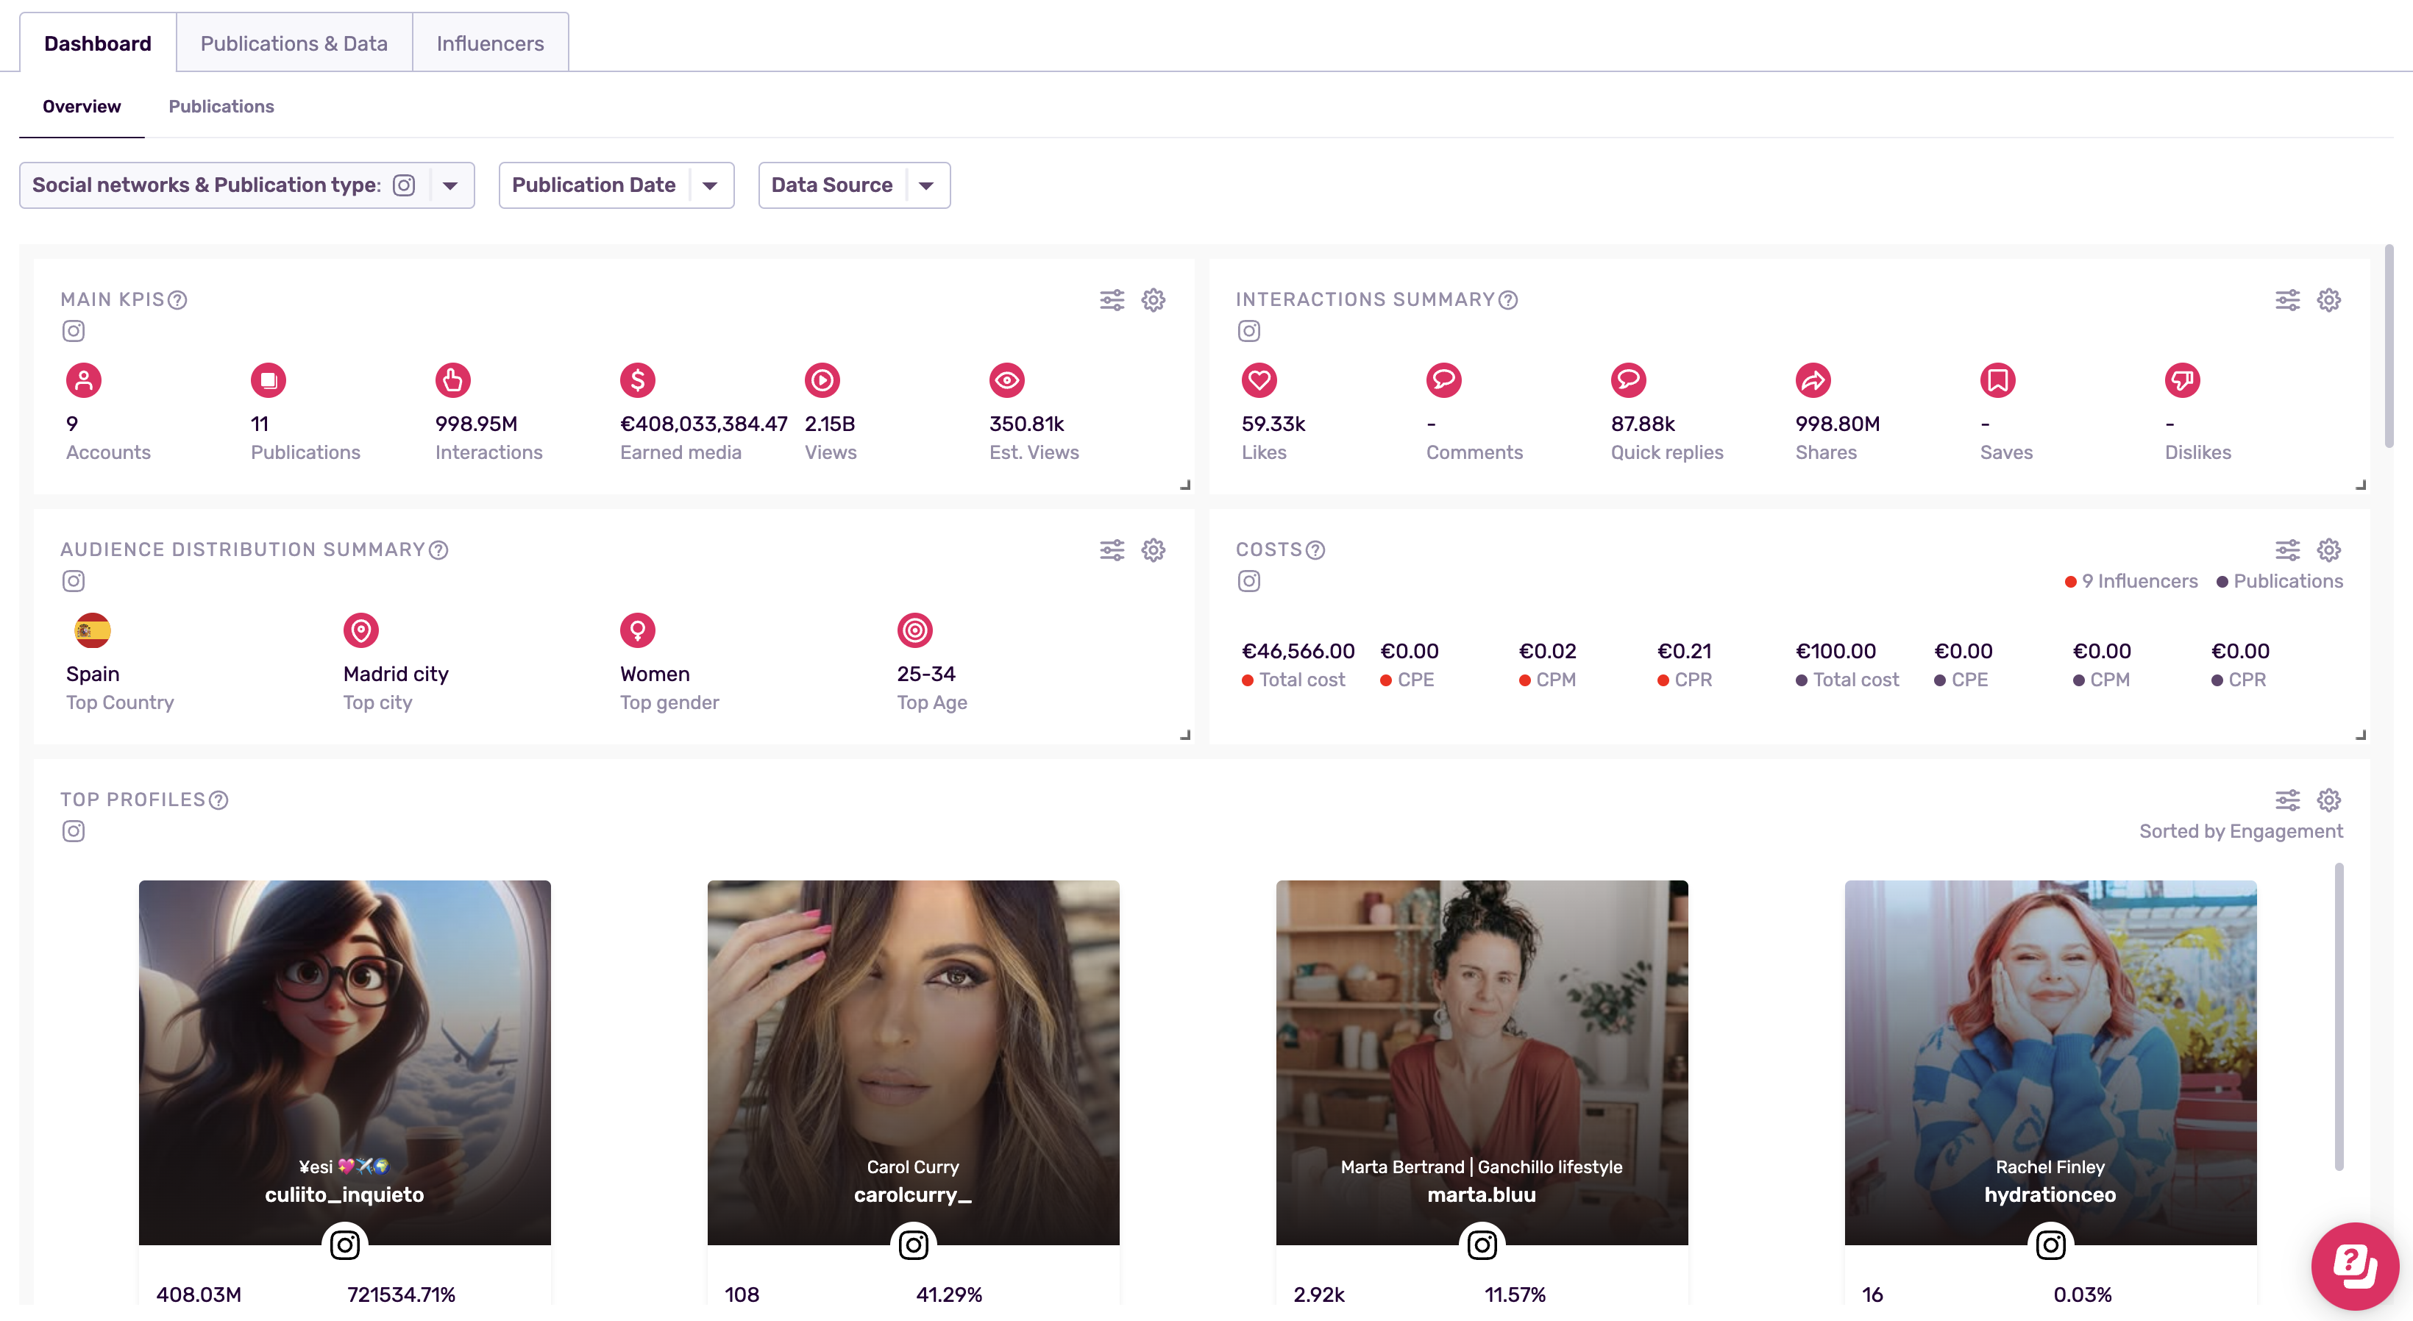Click the carolcurry_ profile name

click(x=912, y=1194)
